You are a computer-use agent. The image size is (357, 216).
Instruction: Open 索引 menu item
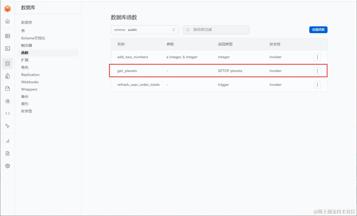pos(25,104)
